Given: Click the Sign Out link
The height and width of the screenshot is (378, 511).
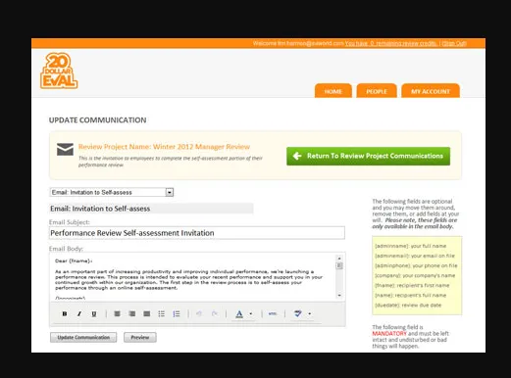Looking at the screenshot, I should [x=454, y=43].
